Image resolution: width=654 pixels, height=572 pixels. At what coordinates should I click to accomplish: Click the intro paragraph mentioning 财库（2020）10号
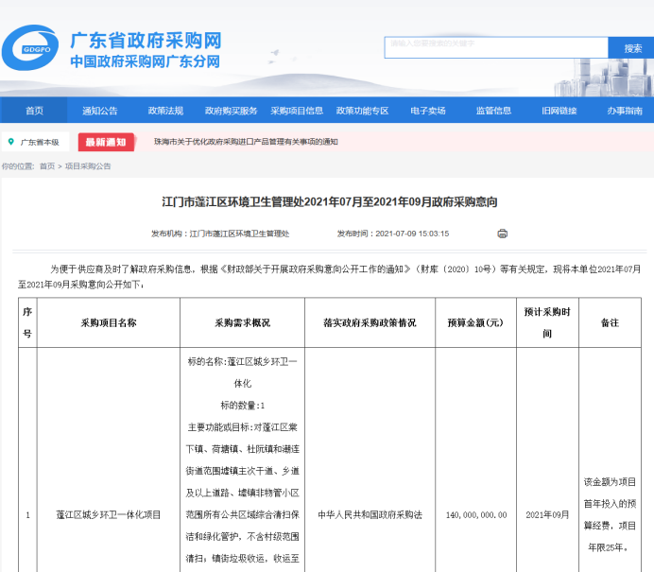point(329,277)
